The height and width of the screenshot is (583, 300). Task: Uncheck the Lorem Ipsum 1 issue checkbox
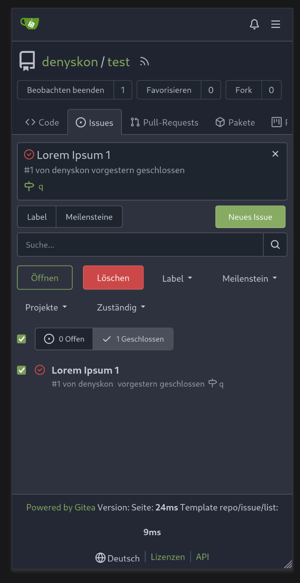tap(22, 370)
